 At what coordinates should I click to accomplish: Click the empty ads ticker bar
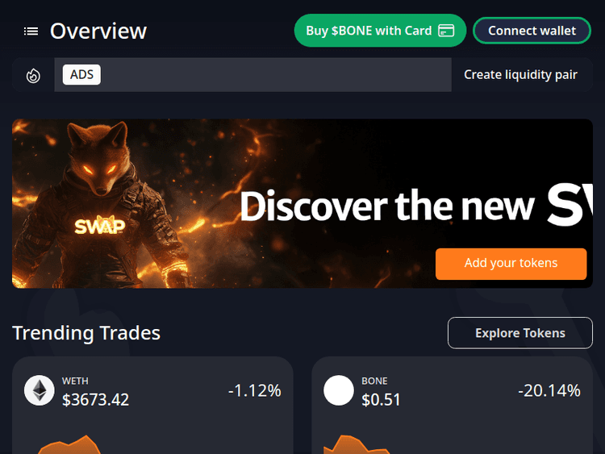276,74
